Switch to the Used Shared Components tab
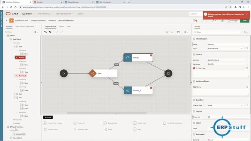 pos(25,27)
